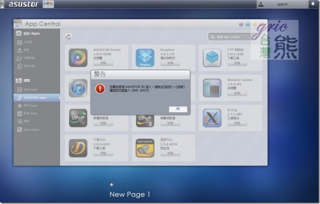This screenshot has height=204, width=320.
Task: Click the App Central help question-mark icon
Action: [248, 25]
